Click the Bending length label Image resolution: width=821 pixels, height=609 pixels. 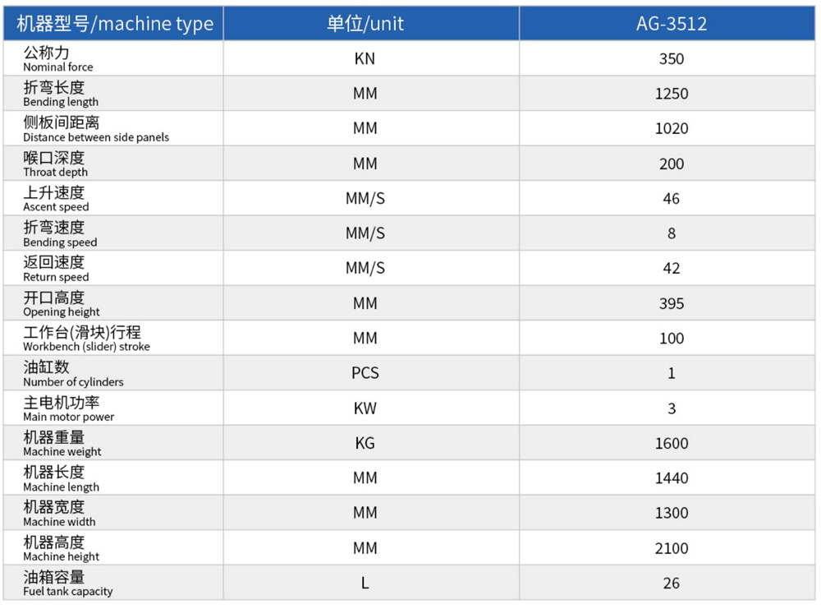pos(61,94)
